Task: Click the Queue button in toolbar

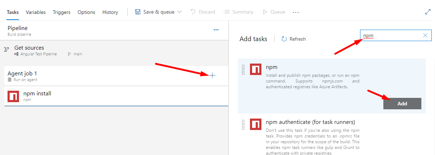Action: click(x=274, y=12)
